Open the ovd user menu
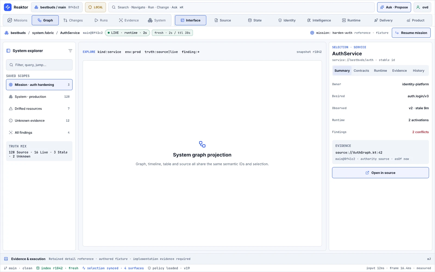This screenshot has height=272, width=435. pyautogui.click(x=422, y=7)
